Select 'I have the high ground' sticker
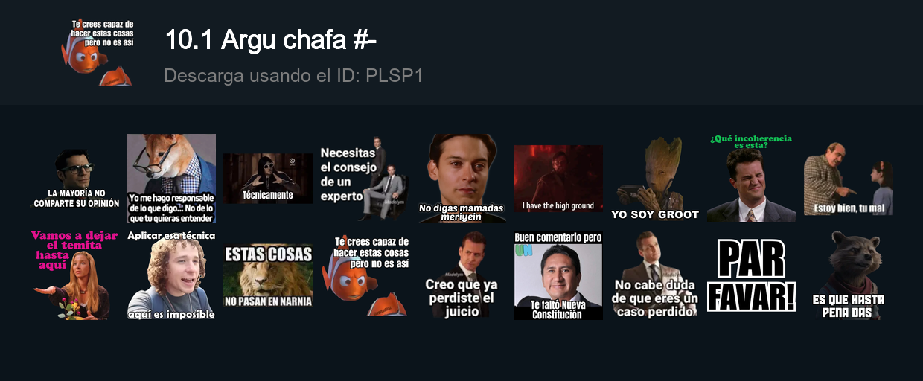Viewport: 923px width, 381px height. 558,179
